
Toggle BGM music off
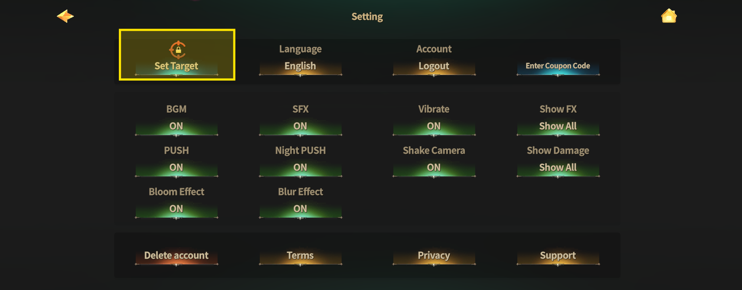176,127
